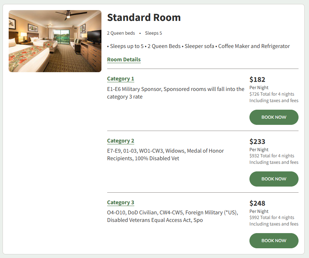Book the $182 per night Category 1 rate
Image resolution: width=309 pixels, height=258 pixels.
point(274,117)
